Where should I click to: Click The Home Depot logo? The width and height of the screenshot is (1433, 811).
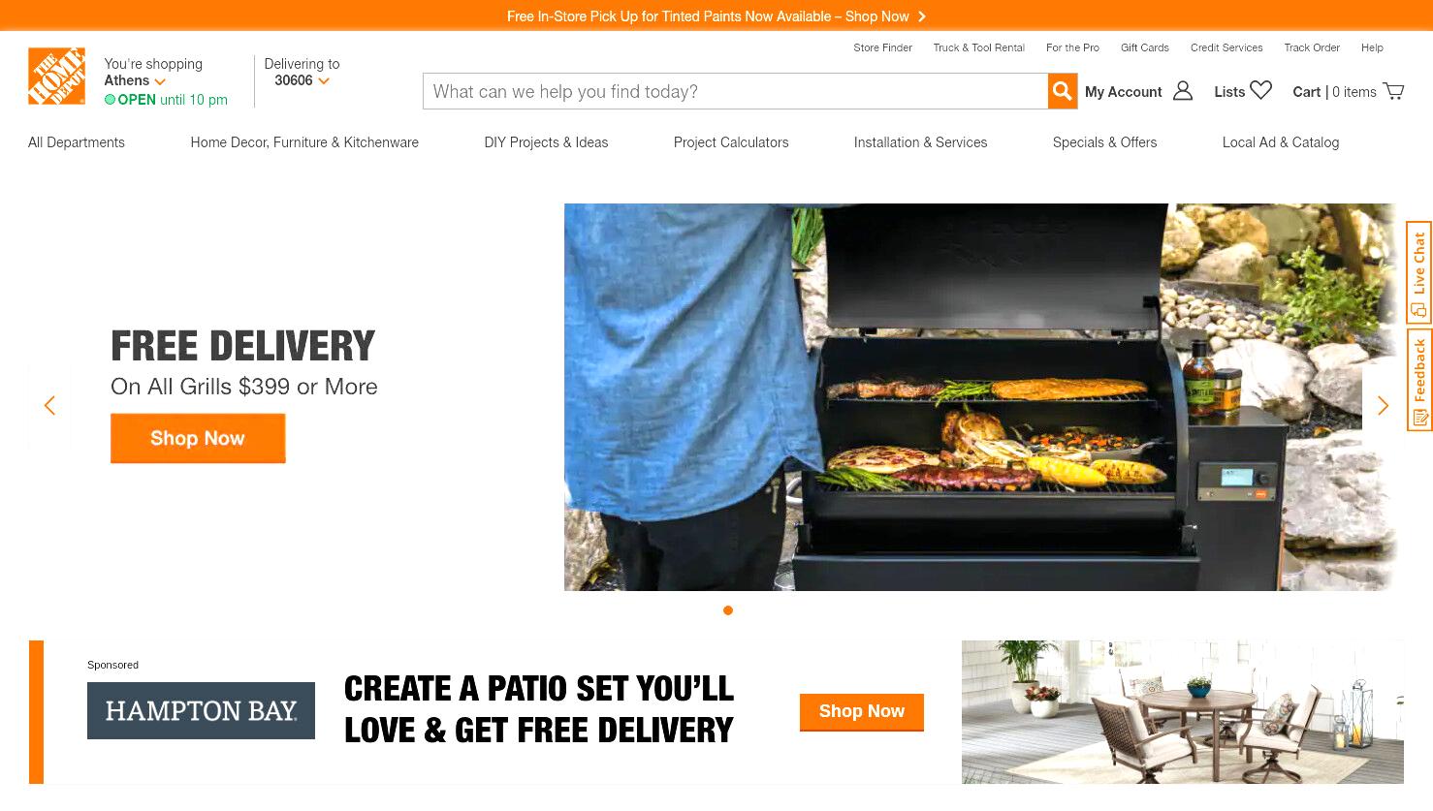click(x=56, y=76)
